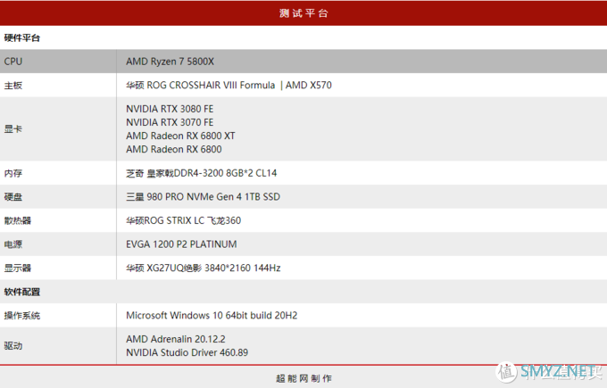
Task: Click AMD Radeon RX 6800 XT line
Action: pos(180,136)
